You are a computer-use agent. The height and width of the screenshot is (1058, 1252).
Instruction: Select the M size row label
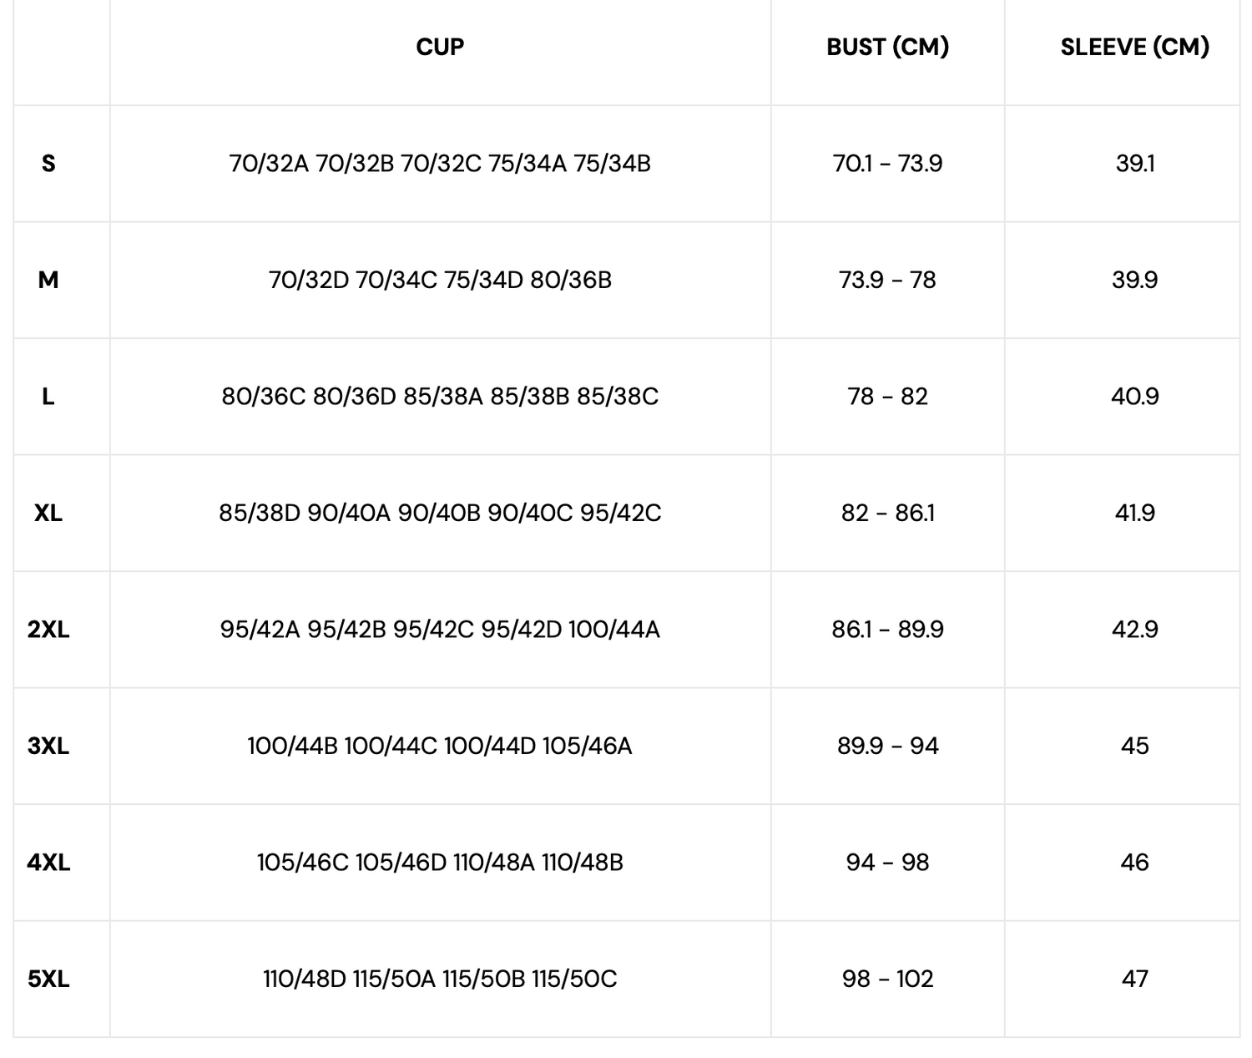click(x=48, y=280)
